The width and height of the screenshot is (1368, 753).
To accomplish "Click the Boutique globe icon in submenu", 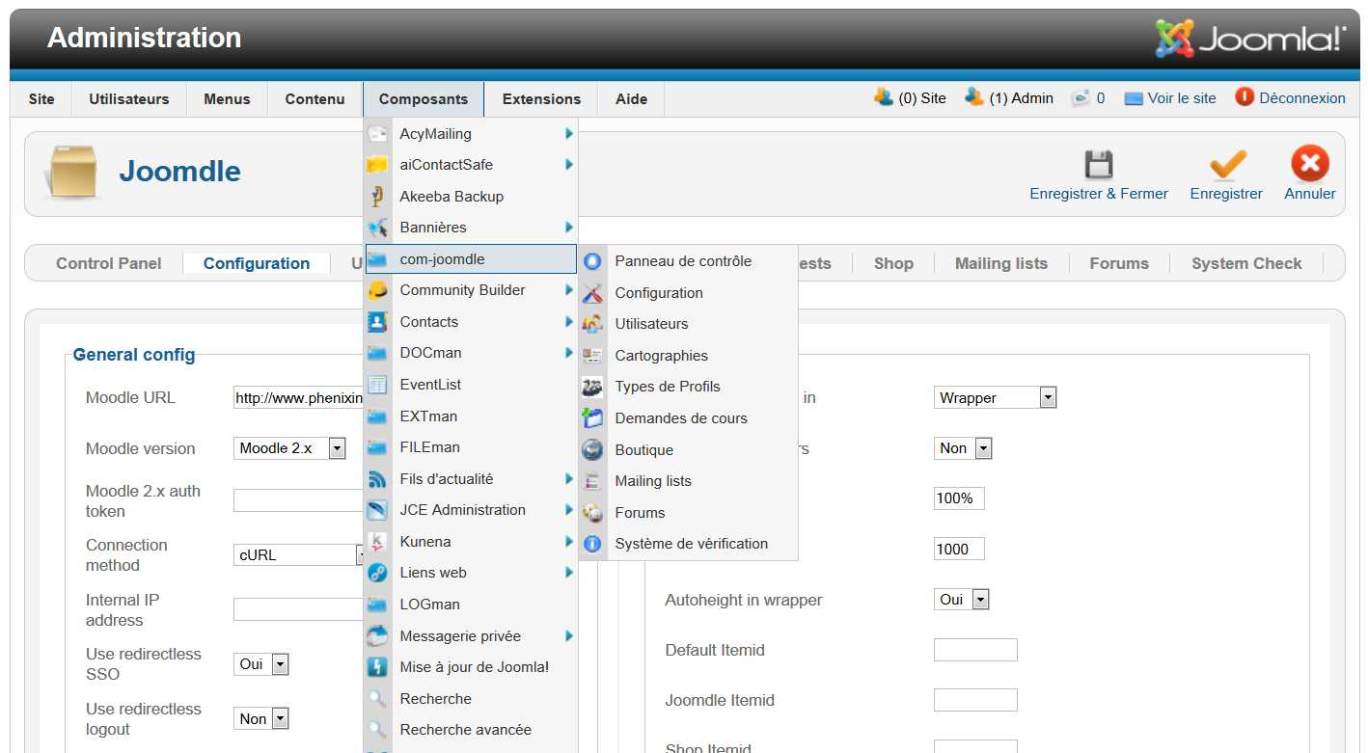I will click(592, 450).
